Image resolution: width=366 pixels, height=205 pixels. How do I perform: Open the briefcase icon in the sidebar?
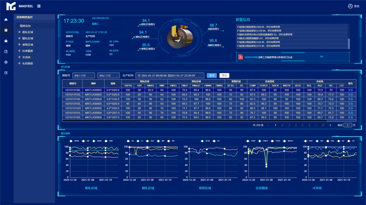(x=6, y=41)
